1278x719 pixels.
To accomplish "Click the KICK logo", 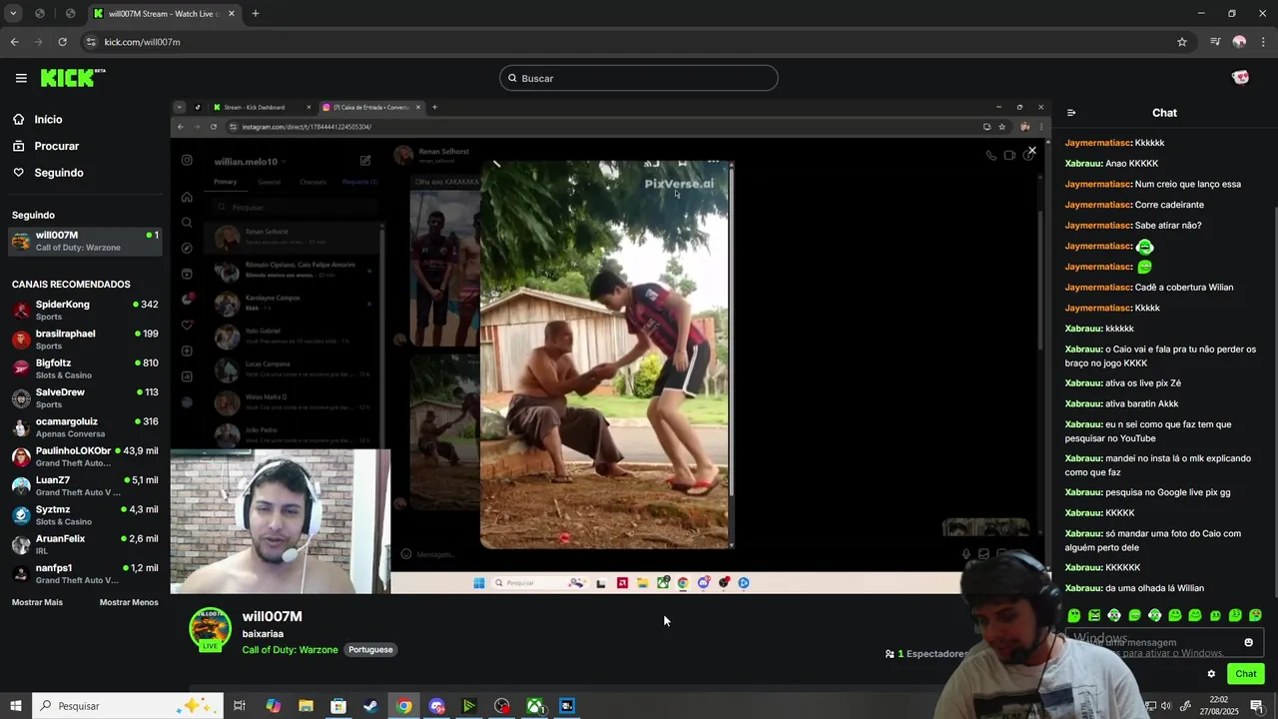I will pyautogui.click(x=73, y=78).
